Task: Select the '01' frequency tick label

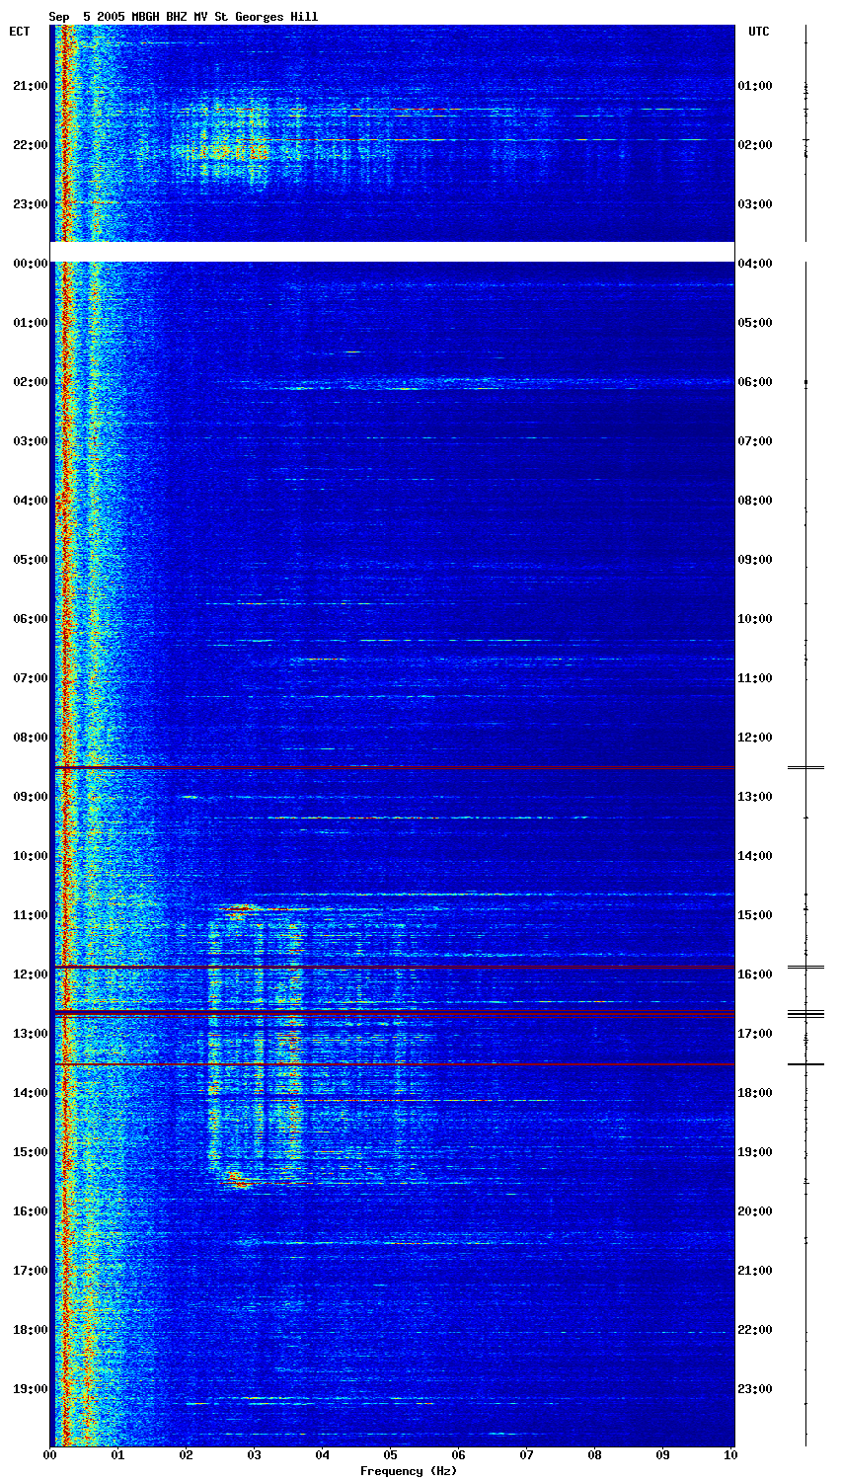Action: (x=118, y=1455)
